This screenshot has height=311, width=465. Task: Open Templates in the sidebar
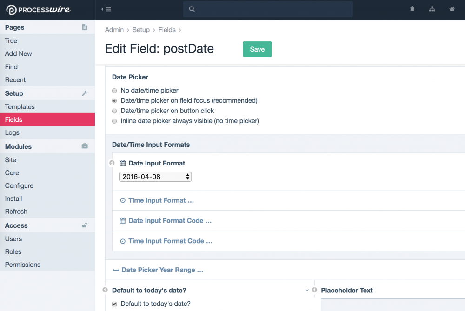pyautogui.click(x=20, y=107)
